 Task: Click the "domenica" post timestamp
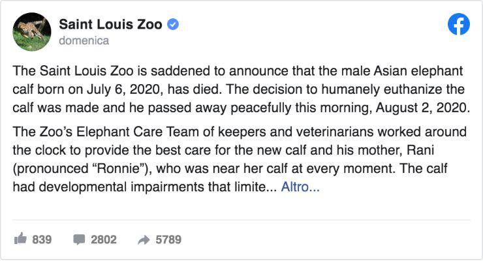pyautogui.click(x=84, y=40)
